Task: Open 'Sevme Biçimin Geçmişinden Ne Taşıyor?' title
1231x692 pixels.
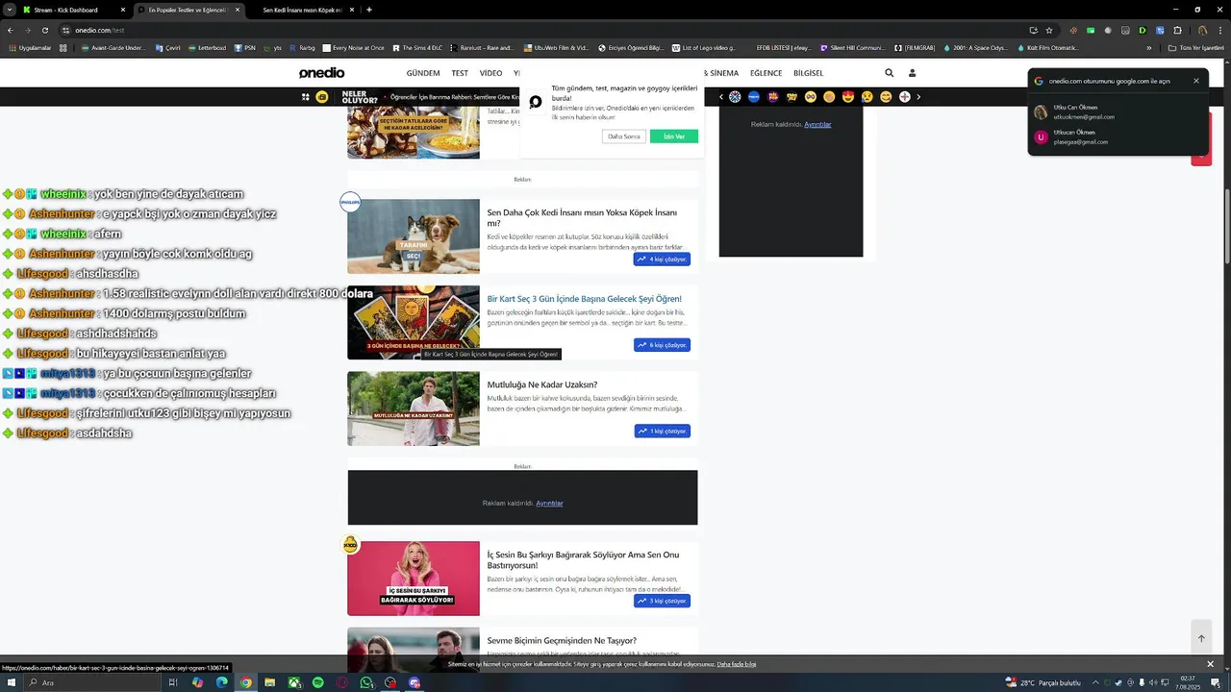Action: [x=562, y=640]
